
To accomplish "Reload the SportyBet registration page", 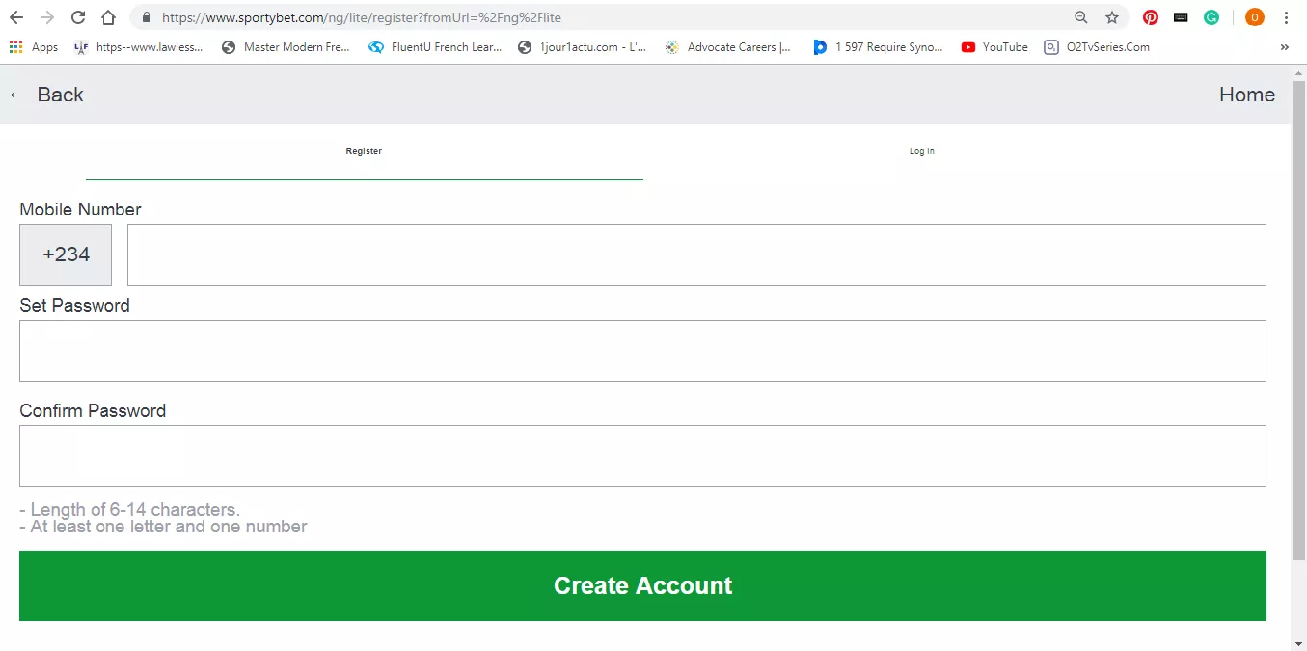I will [77, 16].
